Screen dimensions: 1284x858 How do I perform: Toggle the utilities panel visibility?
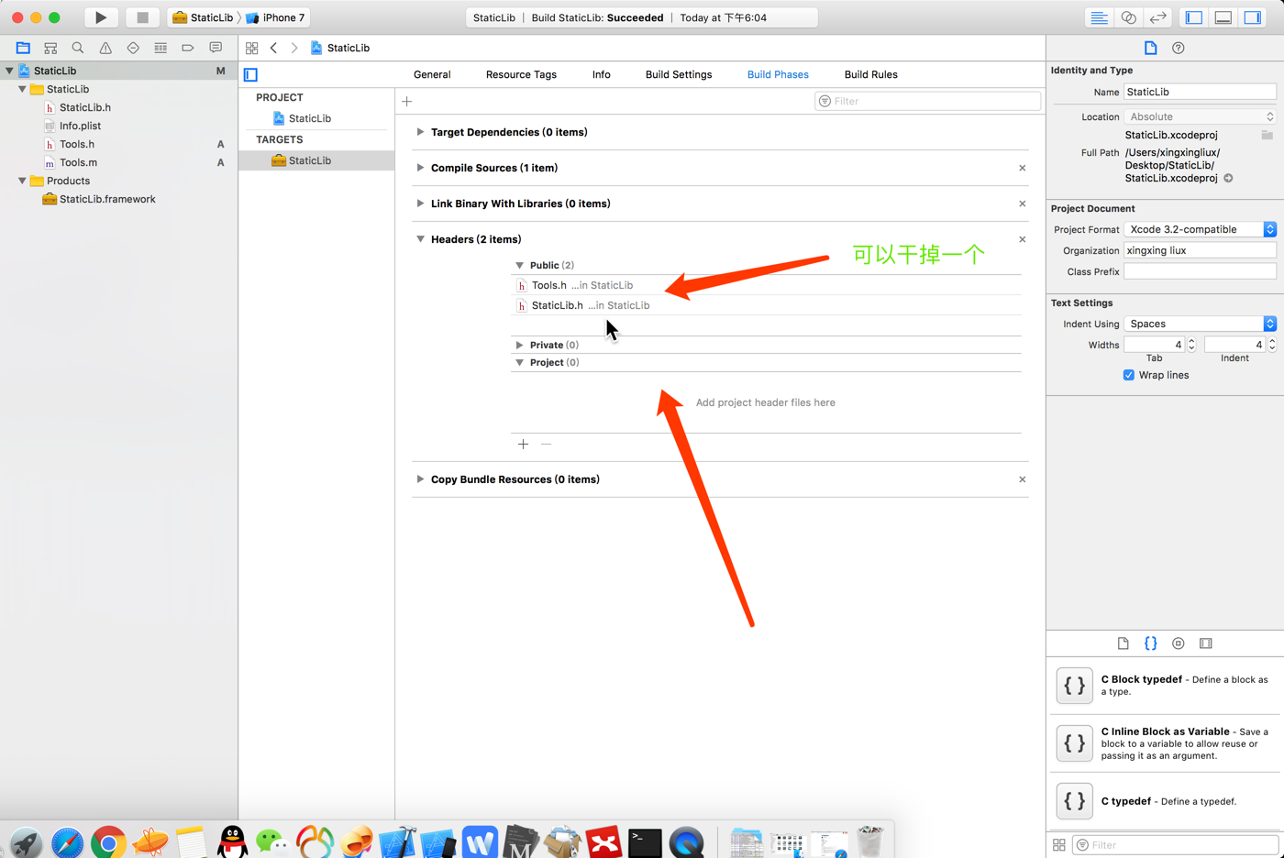[1253, 17]
